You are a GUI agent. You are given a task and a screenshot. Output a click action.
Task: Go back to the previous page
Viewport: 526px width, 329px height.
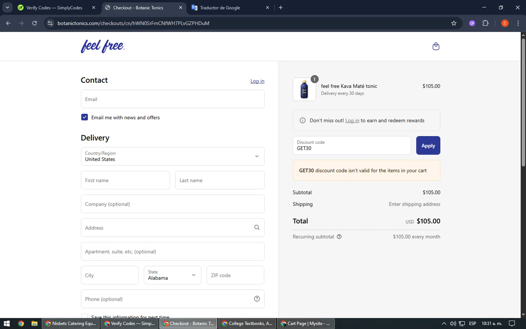(x=8, y=23)
